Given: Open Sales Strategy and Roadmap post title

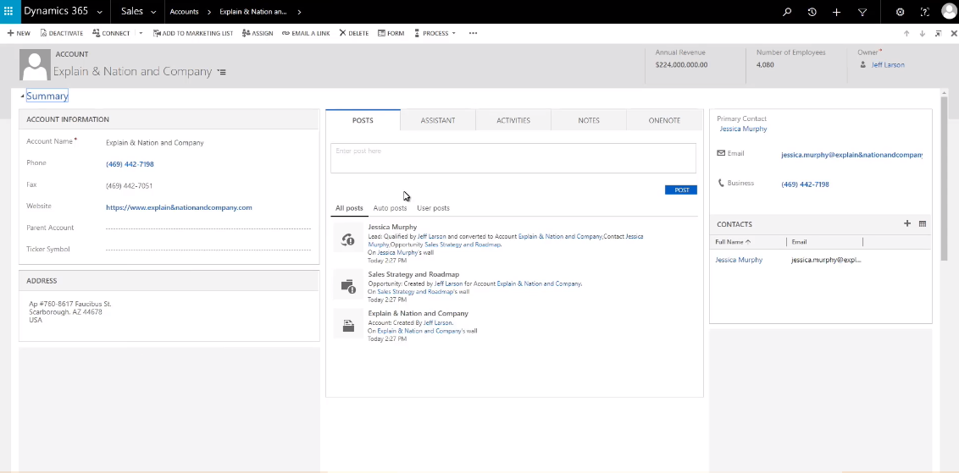Looking at the screenshot, I should (413, 274).
